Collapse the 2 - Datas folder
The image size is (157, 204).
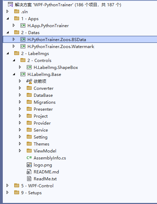pos(8,32)
